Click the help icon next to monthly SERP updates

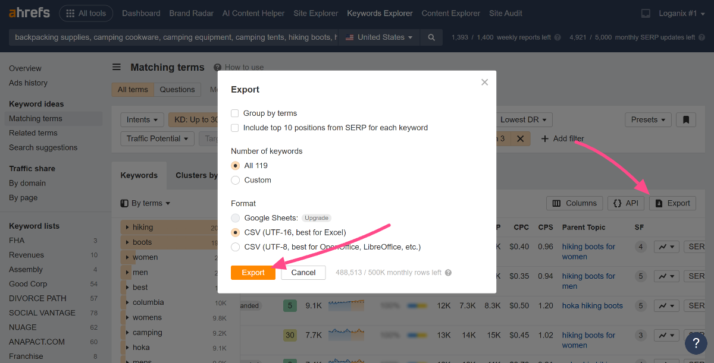coord(702,37)
